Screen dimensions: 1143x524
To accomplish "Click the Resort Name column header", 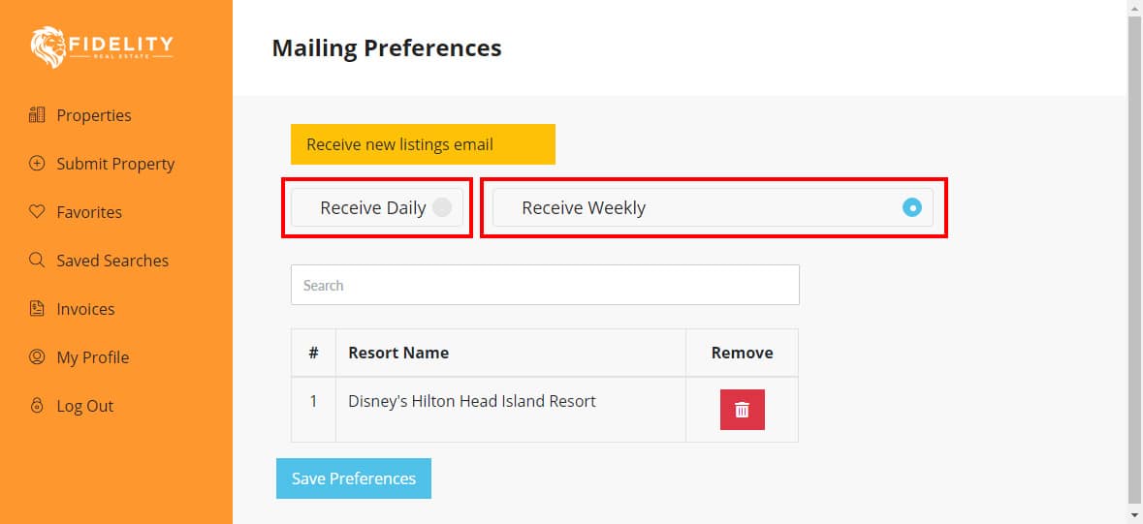I will [x=398, y=353].
